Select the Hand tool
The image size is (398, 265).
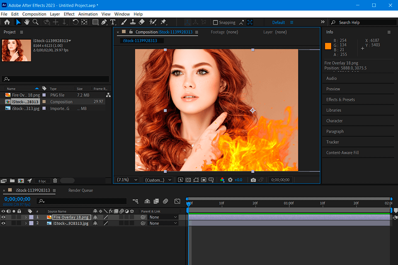pyautogui.click(x=26, y=22)
